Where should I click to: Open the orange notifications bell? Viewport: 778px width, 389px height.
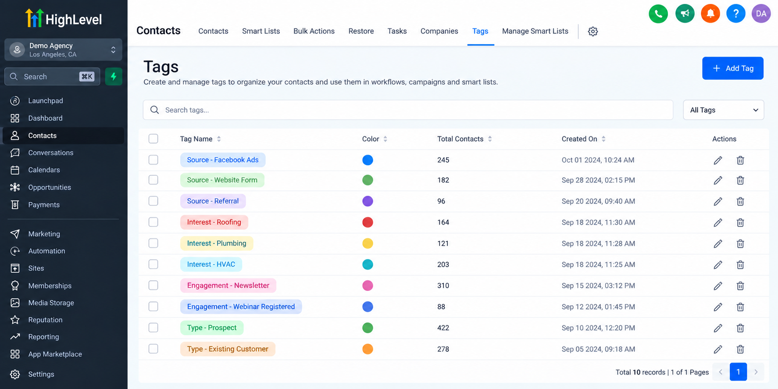(710, 14)
